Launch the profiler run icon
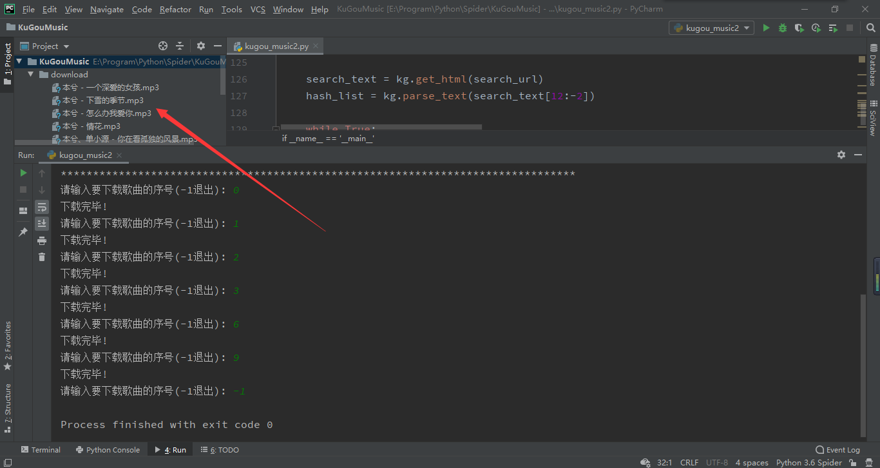880x468 pixels. (x=816, y=28)
